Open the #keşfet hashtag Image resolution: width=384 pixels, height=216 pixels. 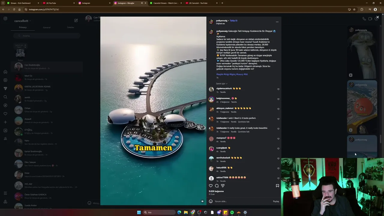220,74
